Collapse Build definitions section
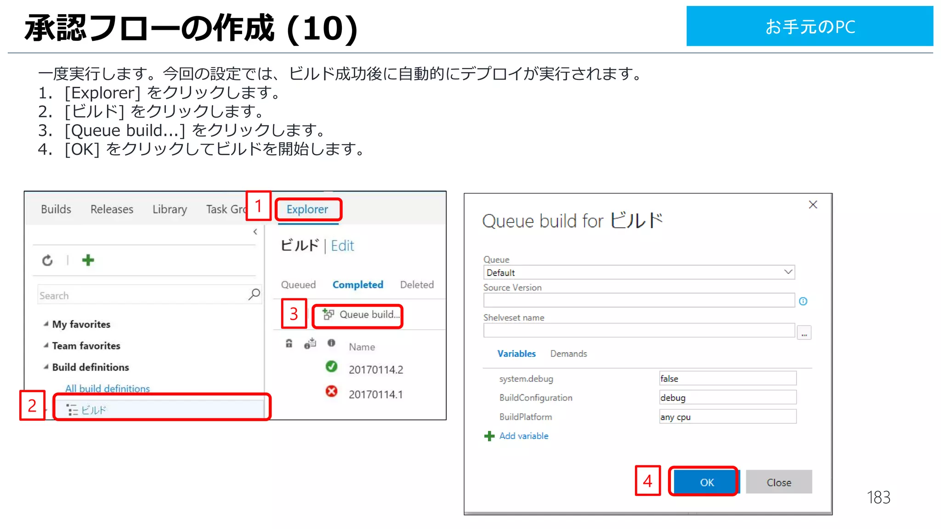The image size is (941, 529). (46, 367)
